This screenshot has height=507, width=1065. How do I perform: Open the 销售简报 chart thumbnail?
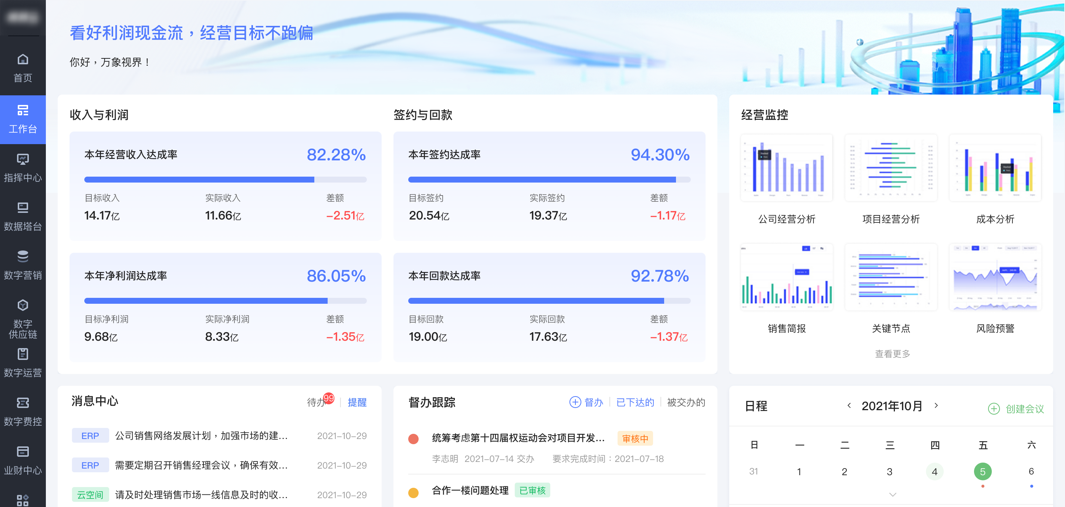tap(786, 277)
